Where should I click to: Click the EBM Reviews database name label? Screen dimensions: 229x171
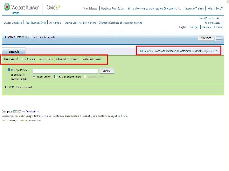tap(178, 51)
